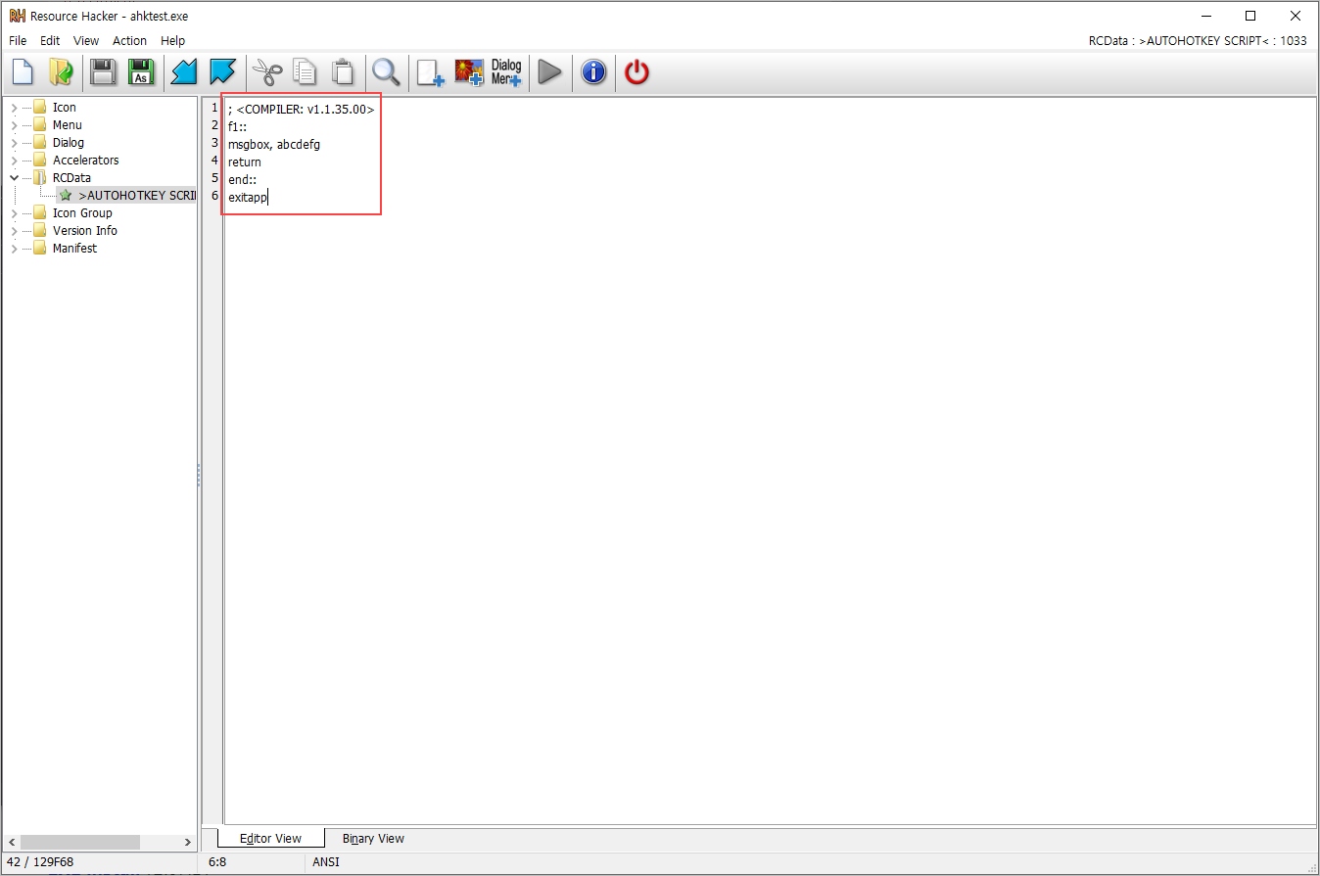
Task: Open the File menu
Action: (x=18, y=41)
